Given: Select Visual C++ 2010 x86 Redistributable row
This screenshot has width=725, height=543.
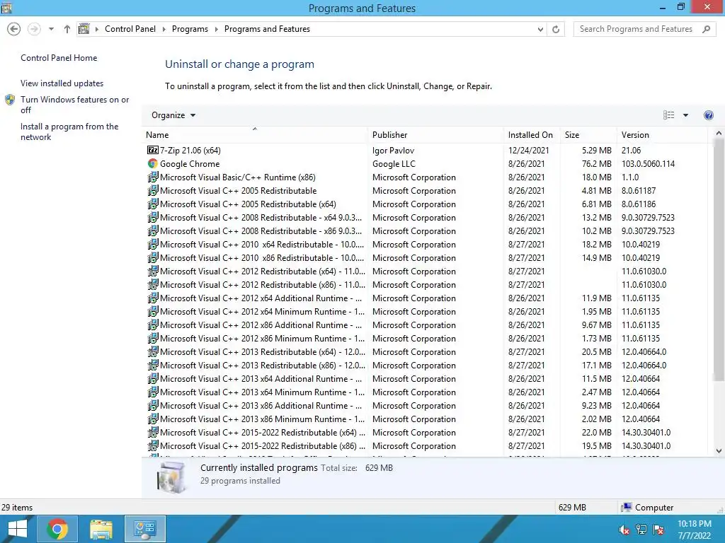Looking at the screenshot, I should click(426, 257).
